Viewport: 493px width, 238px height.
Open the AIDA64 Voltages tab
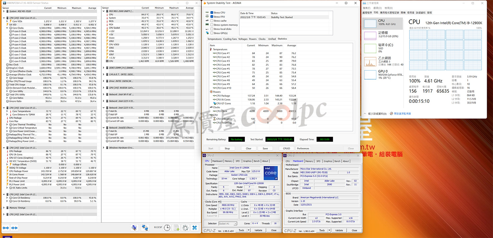pyautogui.click(x=243, y=39)
